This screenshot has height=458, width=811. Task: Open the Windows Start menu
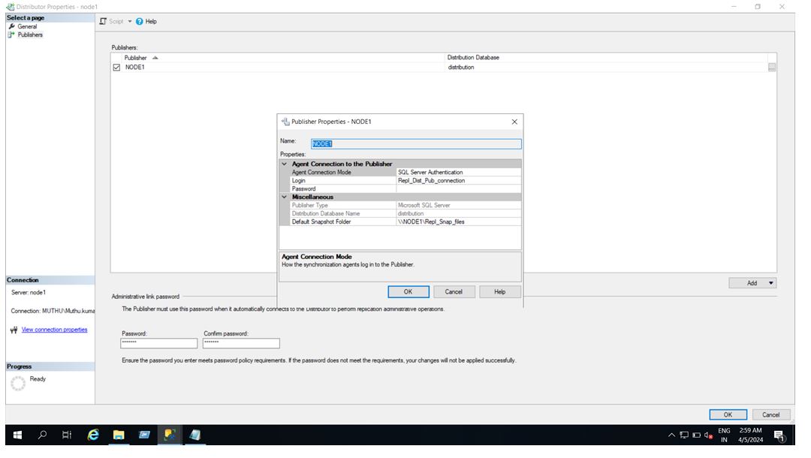coord(17,435)
